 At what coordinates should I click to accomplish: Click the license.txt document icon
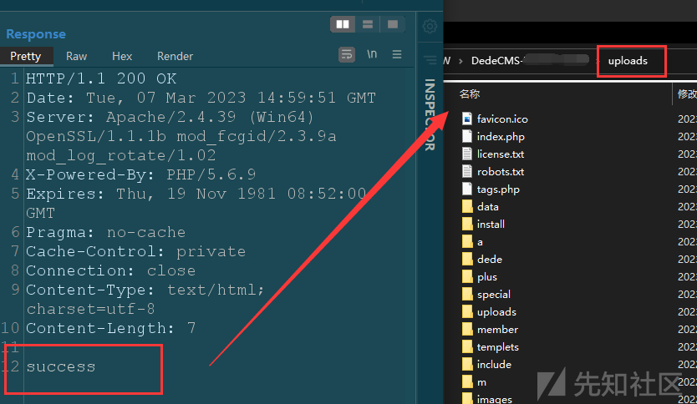pyautogui.click(x=466, y=154)
